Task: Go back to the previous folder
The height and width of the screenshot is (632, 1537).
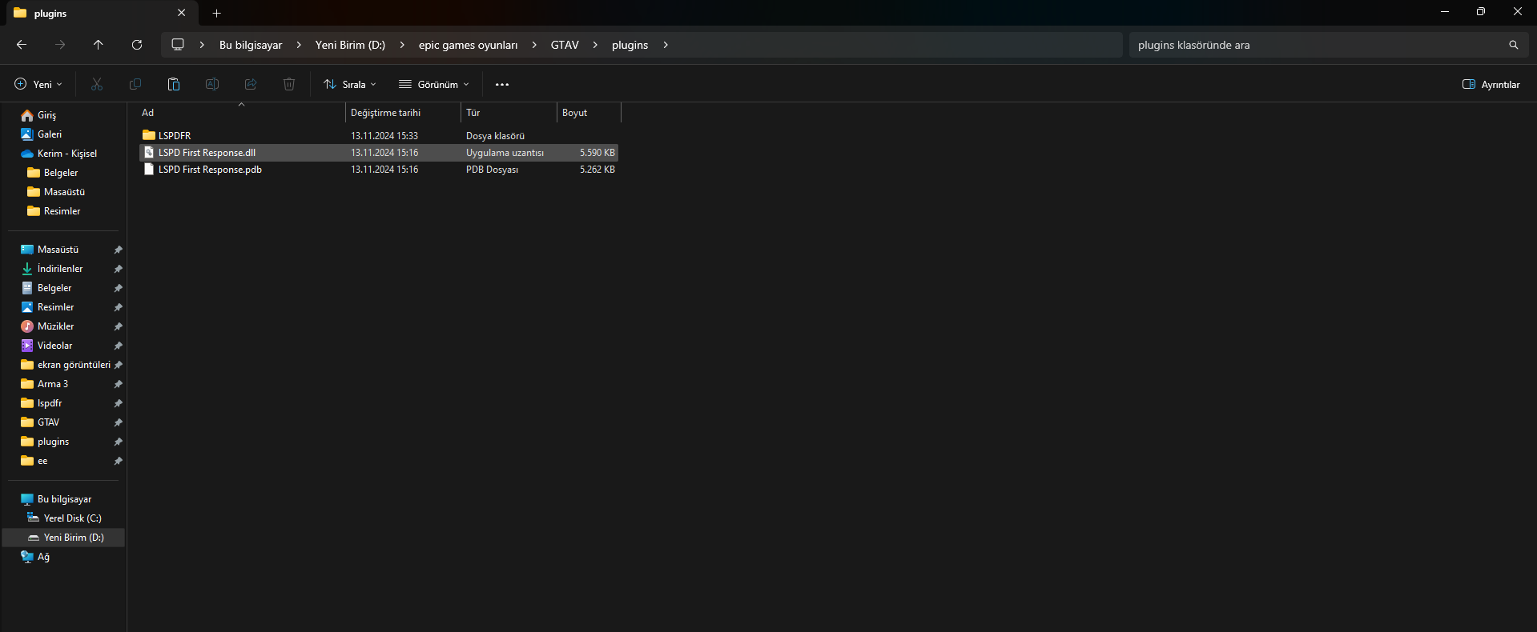Action: tap(22, 45)
